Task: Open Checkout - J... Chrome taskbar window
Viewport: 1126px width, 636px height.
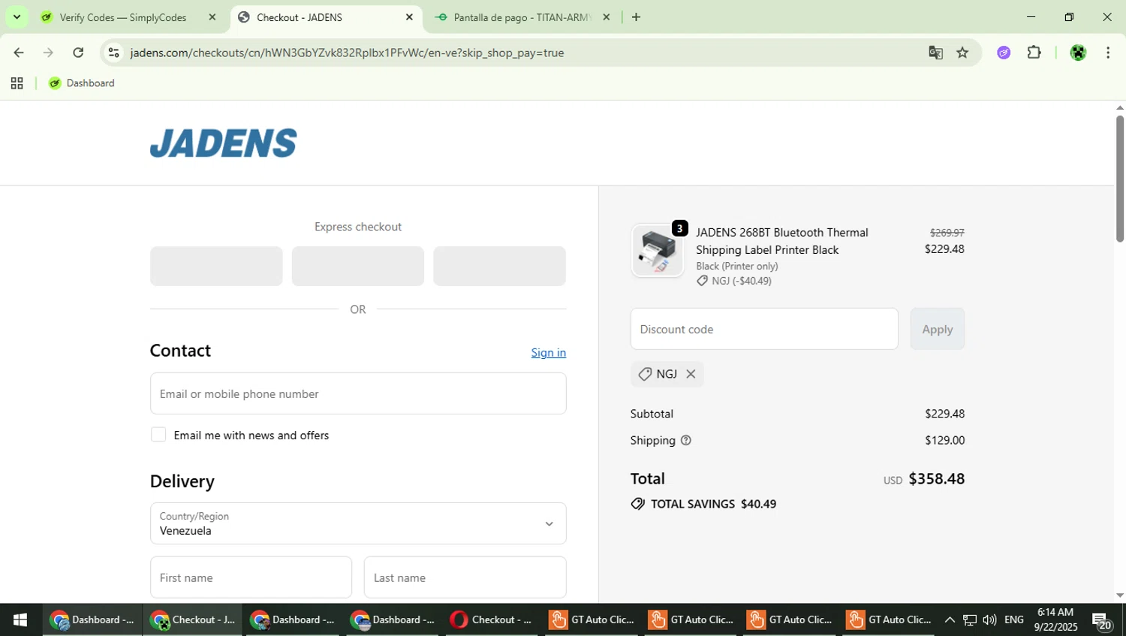Action: (x=192, y=619)
